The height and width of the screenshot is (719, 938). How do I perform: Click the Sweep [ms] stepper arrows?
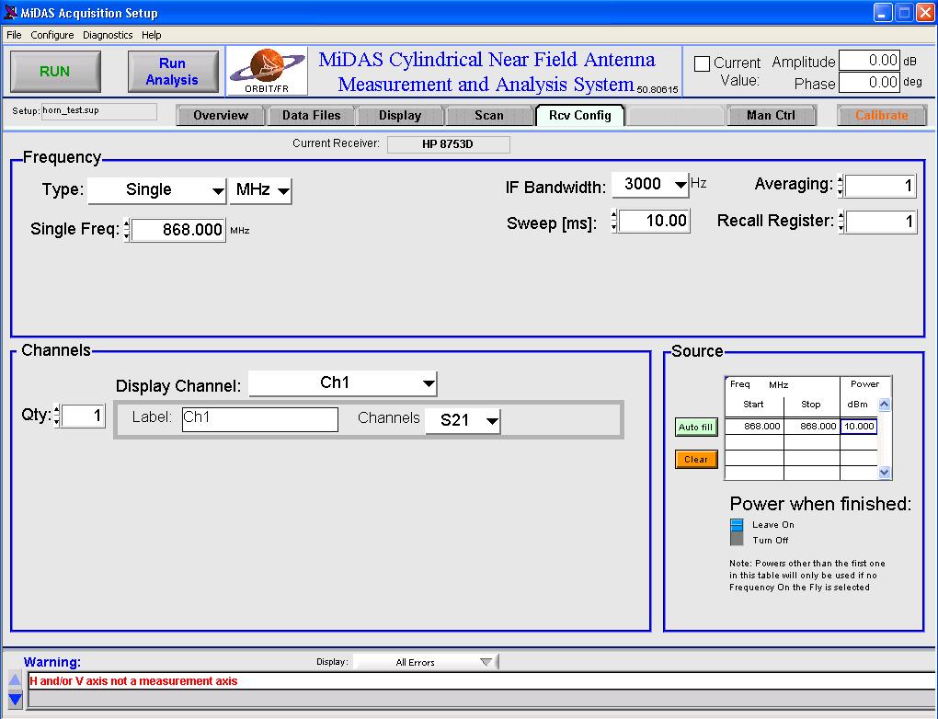[x=614, y=221]
